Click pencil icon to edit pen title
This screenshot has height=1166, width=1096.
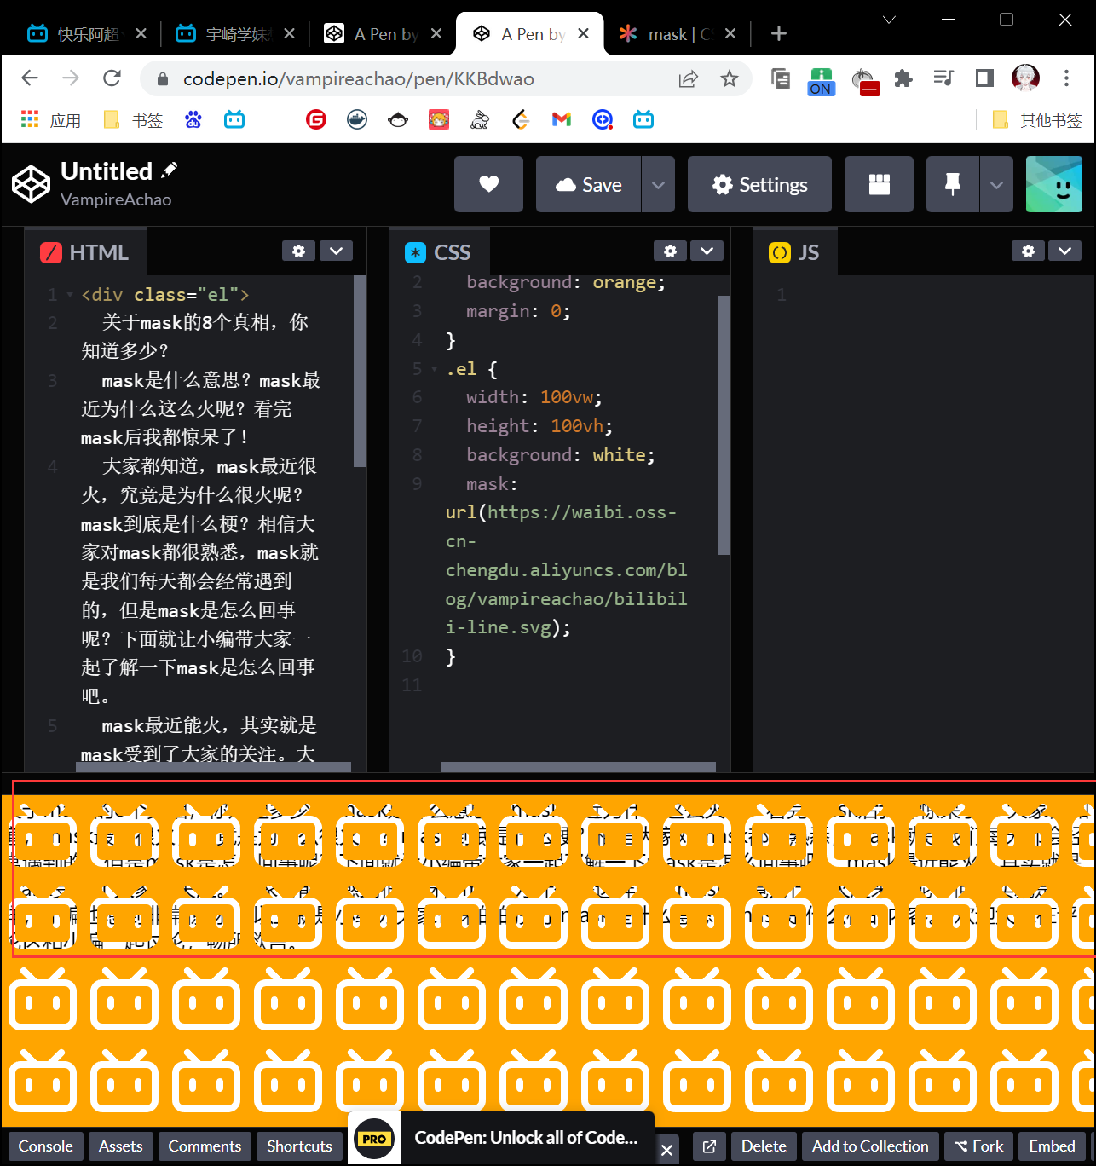point(170,170)
